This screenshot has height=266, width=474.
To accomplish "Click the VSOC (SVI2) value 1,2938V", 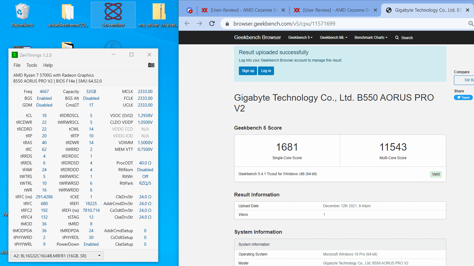I will coord(145,115).
